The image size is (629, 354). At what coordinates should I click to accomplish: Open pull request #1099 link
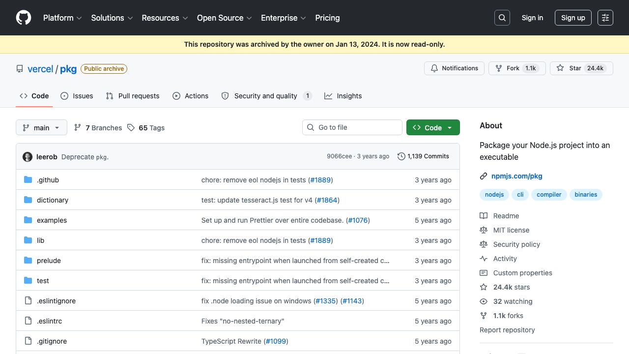(276, 341)
